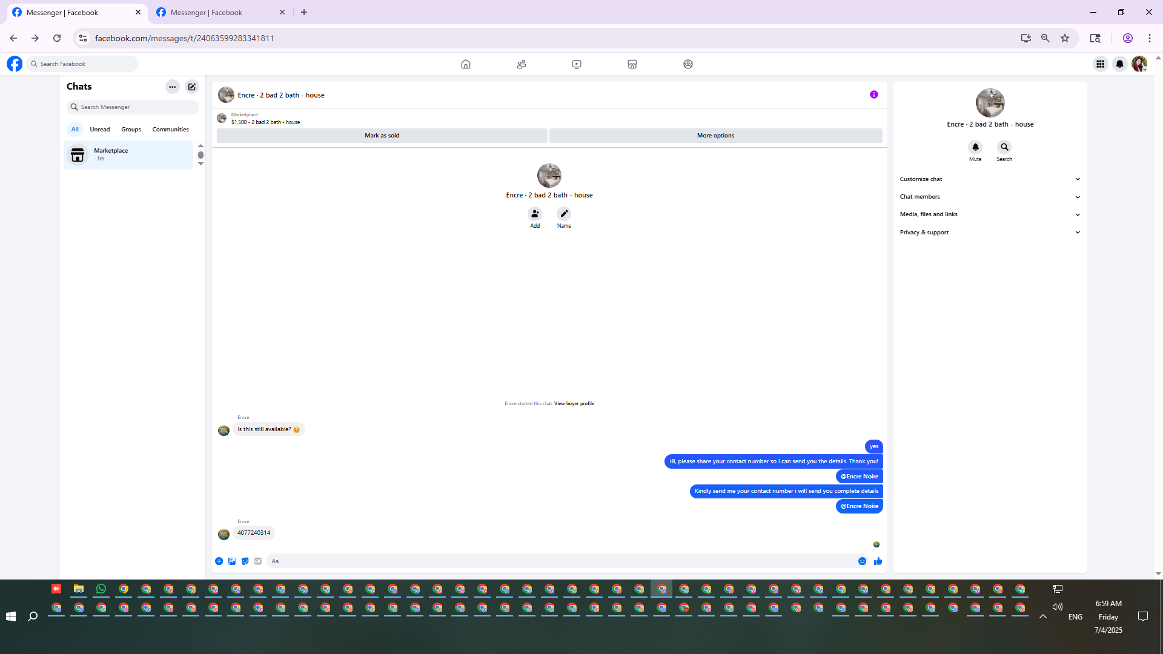
Task: Expand the Customize chat section
Action: coord(990,179)
